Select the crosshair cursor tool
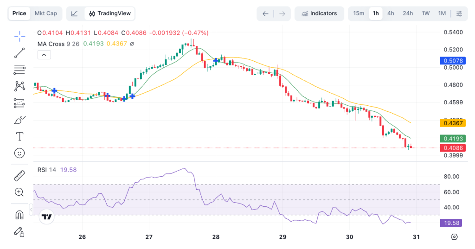Image resolution: width=475 pixels, height=249 pixels. pos(19,36)
